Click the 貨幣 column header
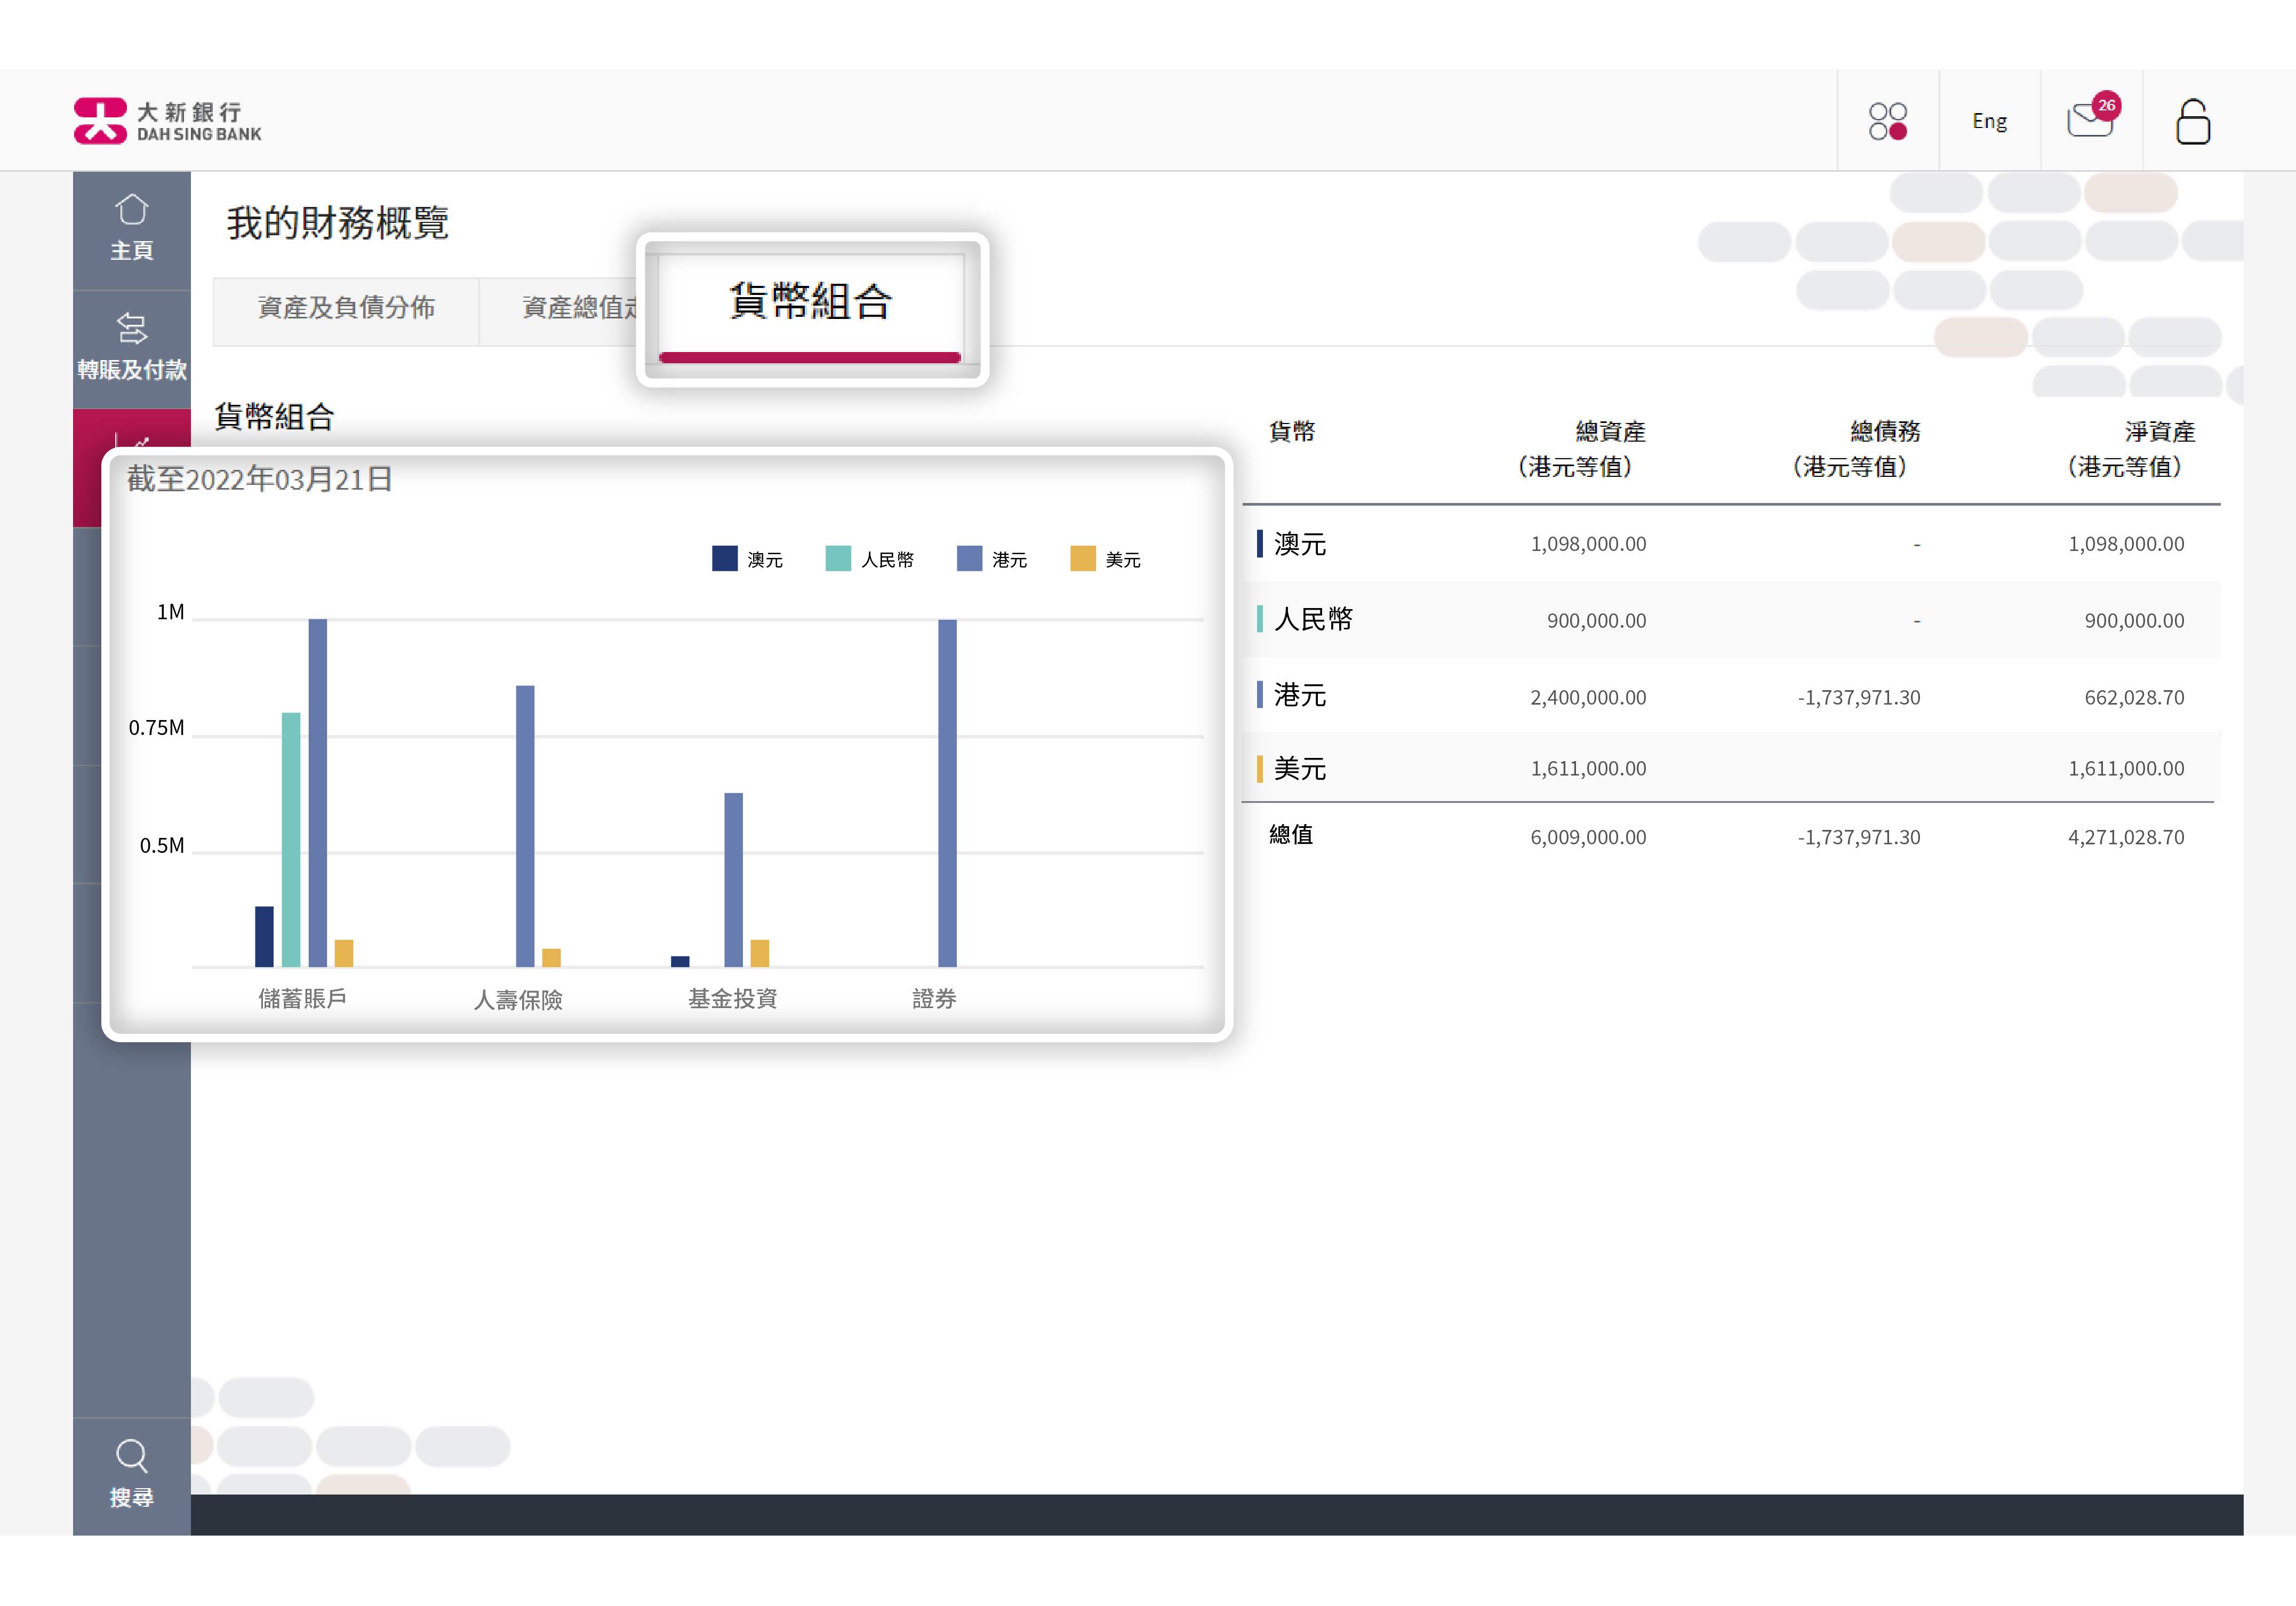 tap(1292, 431)
